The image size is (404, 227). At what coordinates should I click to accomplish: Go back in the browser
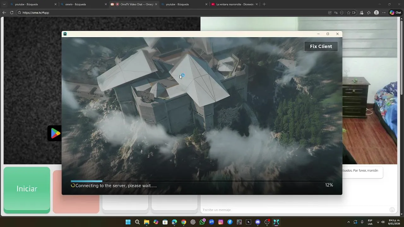(x=4, y=13)
